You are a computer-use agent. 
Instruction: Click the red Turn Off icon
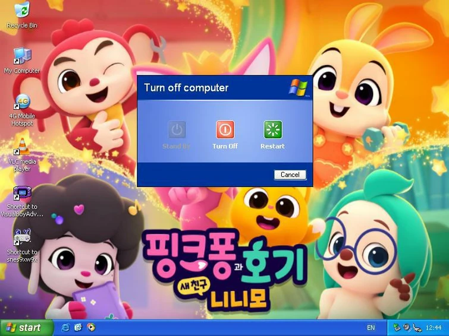coord(225,129)
